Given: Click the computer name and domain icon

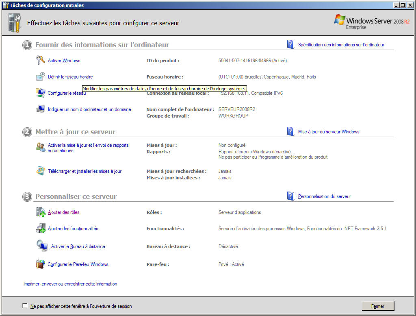Looking at the screenshot, I should coord(40,109).
